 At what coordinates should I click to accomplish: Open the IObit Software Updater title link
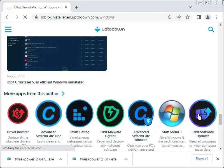point(202,134)
